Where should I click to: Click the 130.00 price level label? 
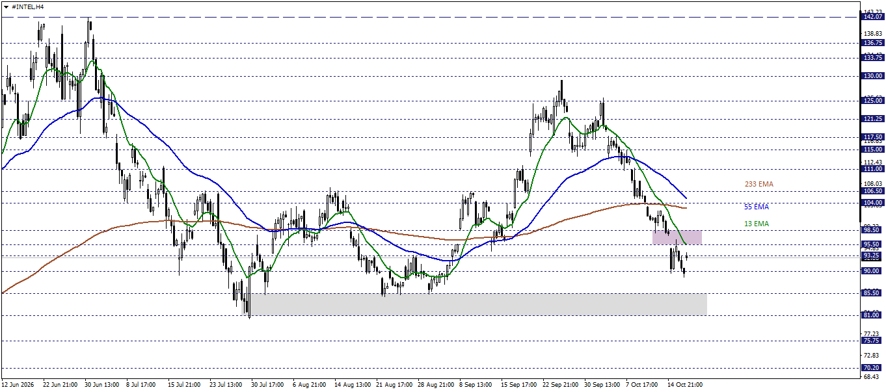click(x=872, y=76)
